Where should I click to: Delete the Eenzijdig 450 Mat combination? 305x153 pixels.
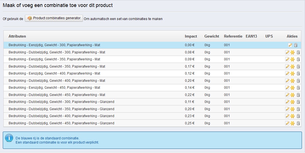(x=298, y=88)
